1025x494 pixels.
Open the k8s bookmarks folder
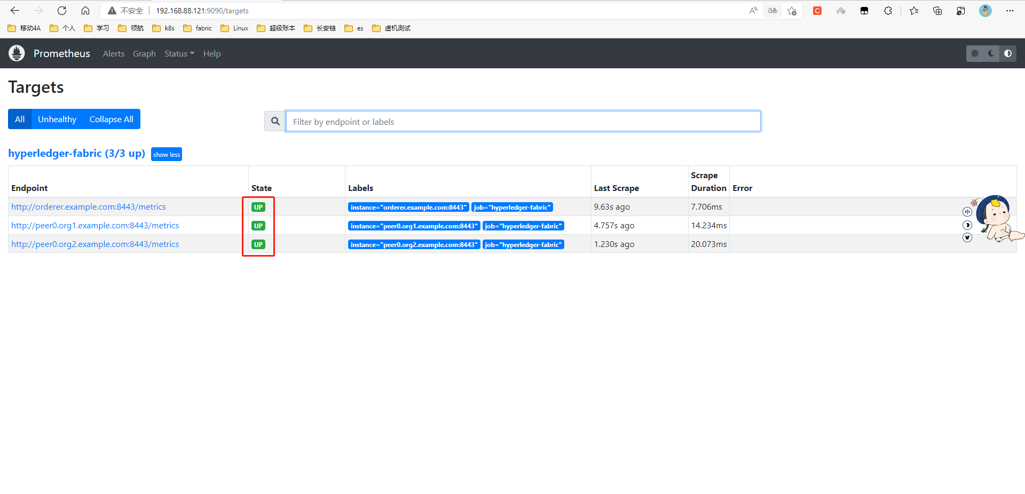click(x=163, y=28)
